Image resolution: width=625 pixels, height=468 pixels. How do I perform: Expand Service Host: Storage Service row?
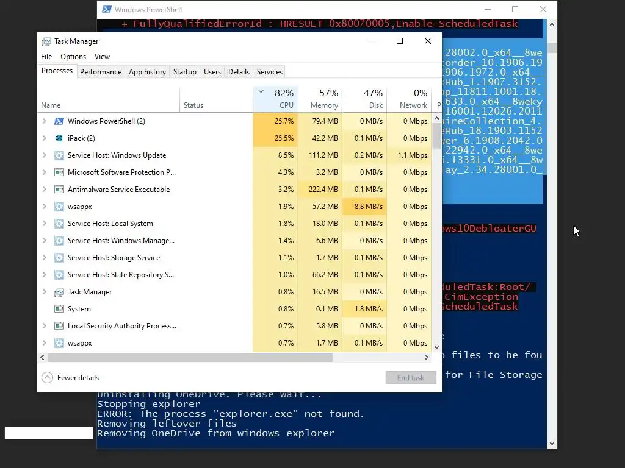click(x=44, y=258)
